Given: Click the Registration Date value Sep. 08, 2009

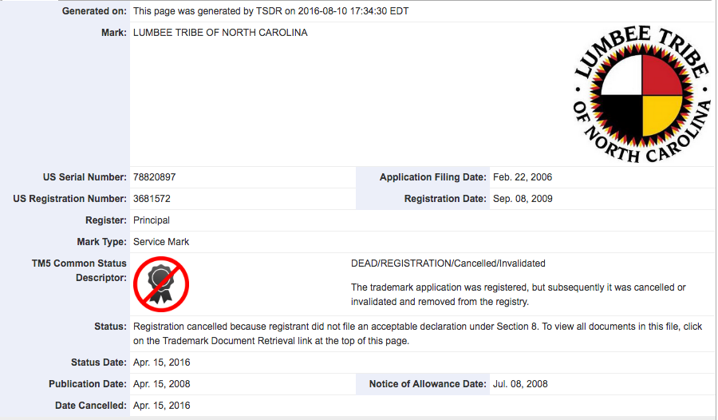Looking at the screenshot, I should click(523, 199).
